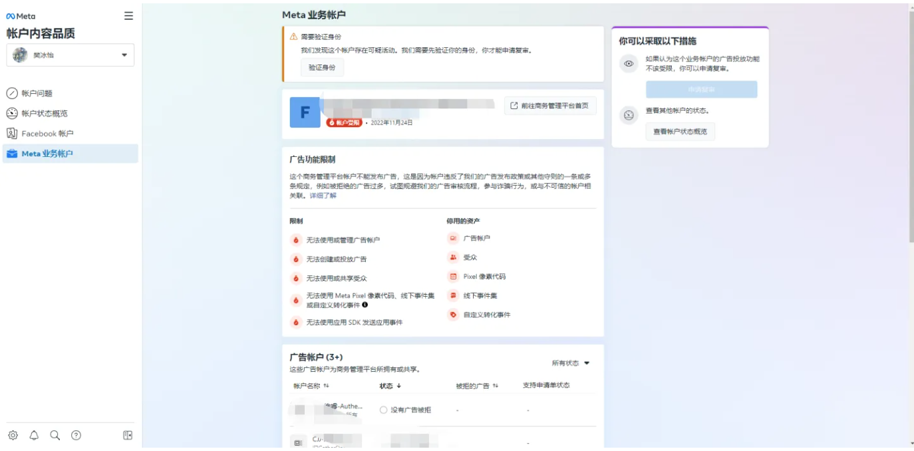Click 前往商务管理平台首页 button
914x451 pixels.
click(549, 105)
